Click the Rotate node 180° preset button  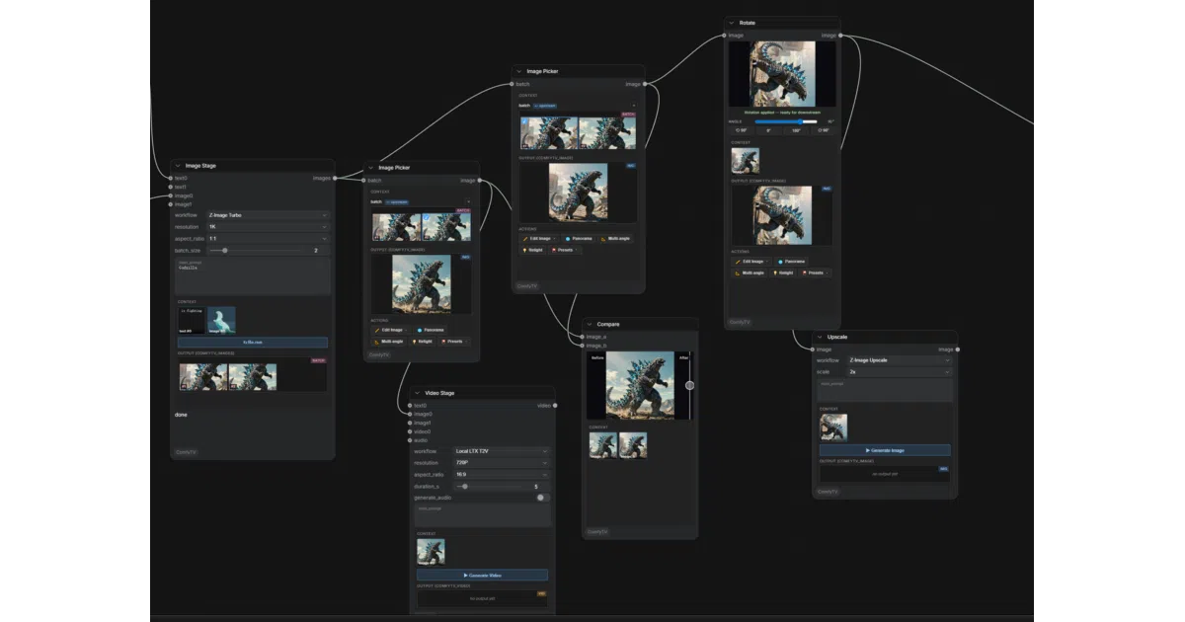(796, 130)
